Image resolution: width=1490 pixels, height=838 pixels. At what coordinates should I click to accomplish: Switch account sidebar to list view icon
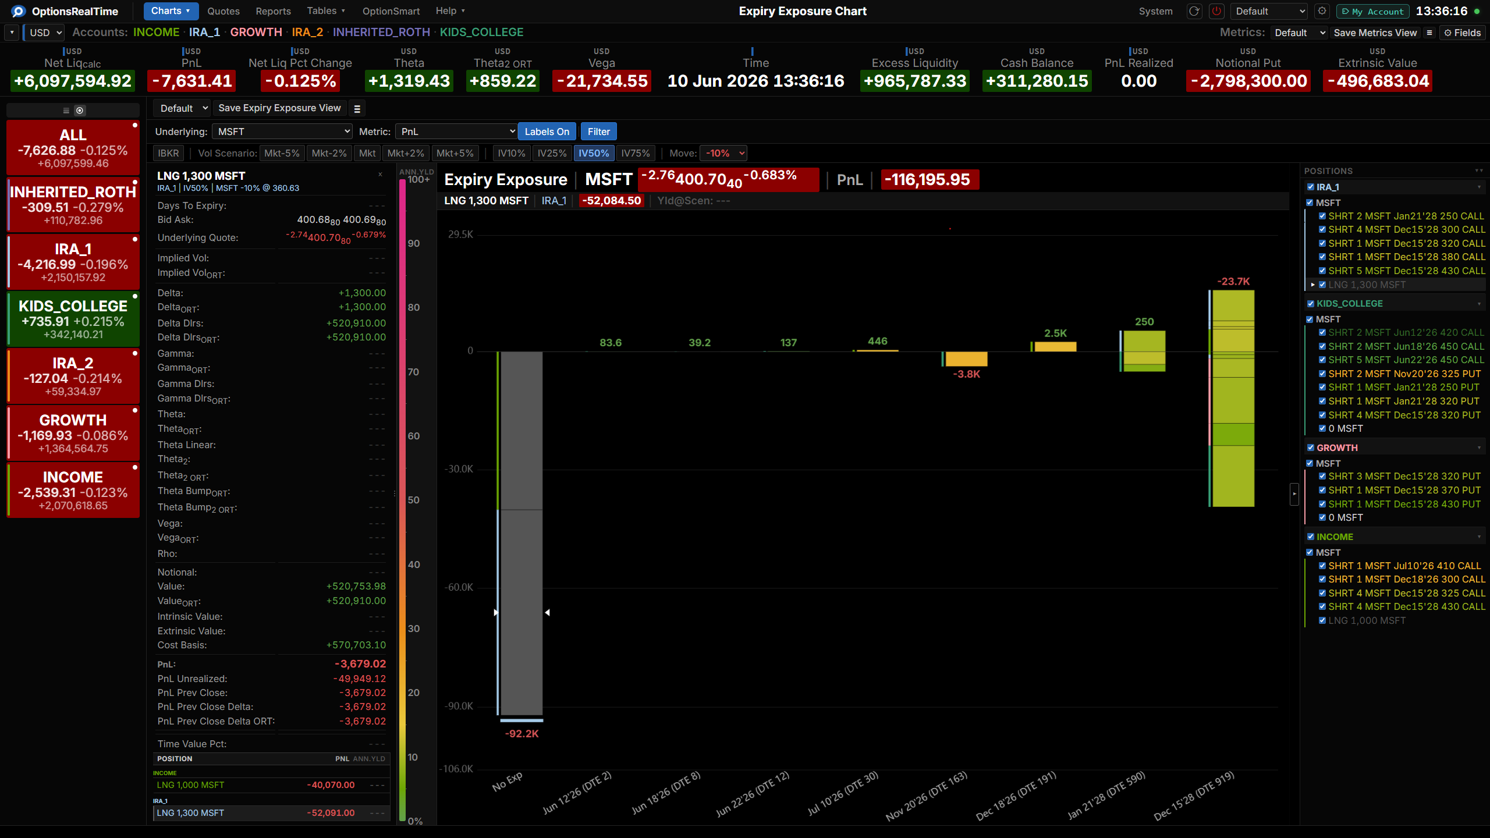[x=66, y=111]
